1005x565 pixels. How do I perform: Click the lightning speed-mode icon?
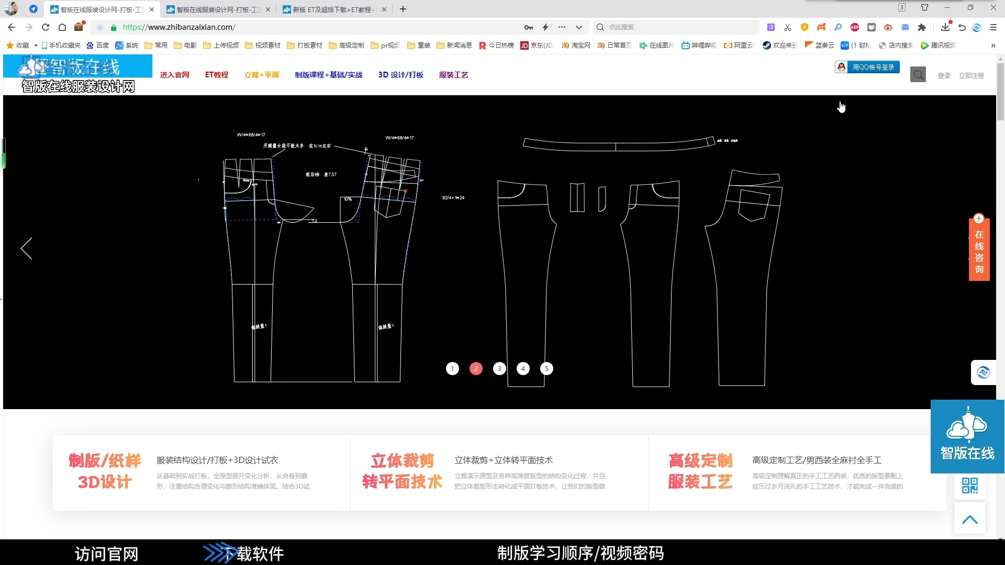(x=545, y=27)
